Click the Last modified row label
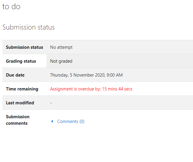This screenshot has height=162, width=193. 20,103
